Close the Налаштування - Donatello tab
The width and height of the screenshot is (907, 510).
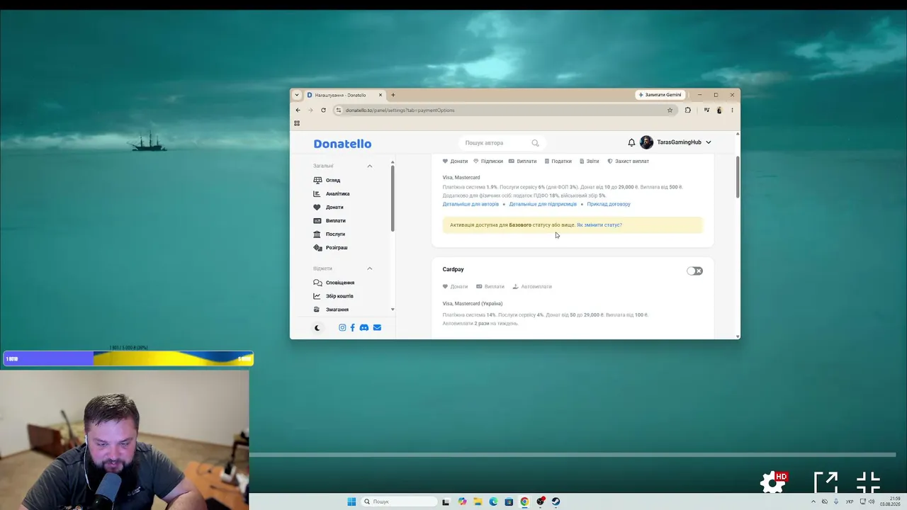click(381, 95)
